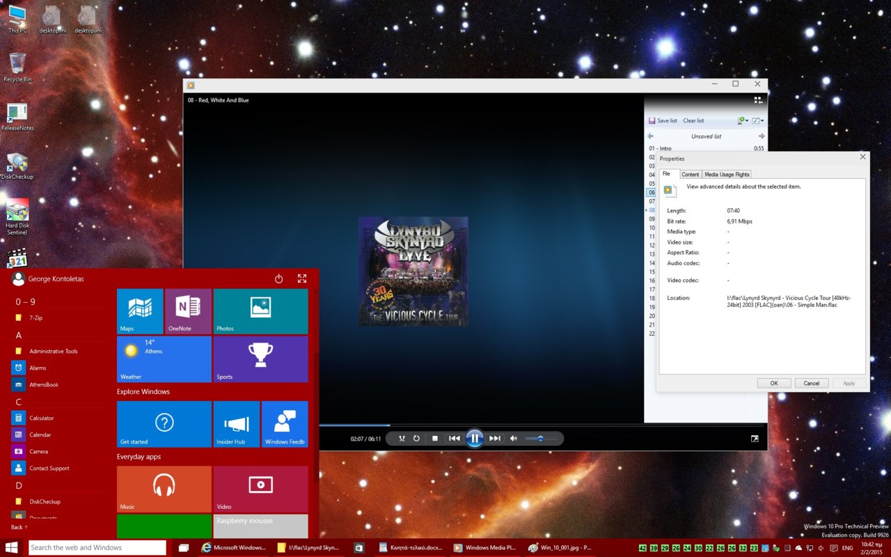This screenshot has width=891, height=557.
Task: Click Save list in playlist pane
Action: pyautogui.click(x=663, y=120)
